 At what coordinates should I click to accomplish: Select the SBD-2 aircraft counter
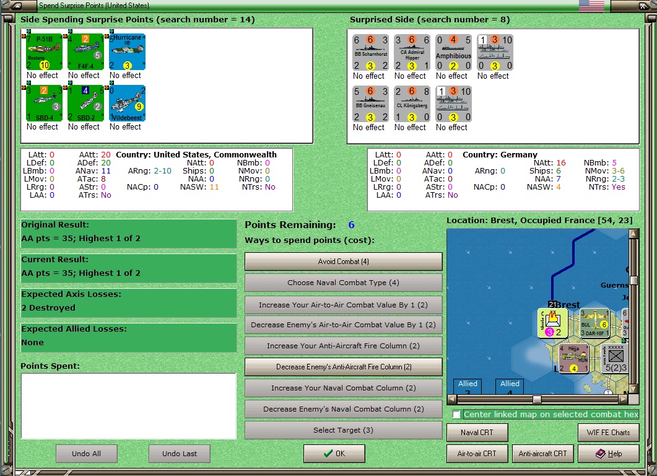(x=85, y=104)
